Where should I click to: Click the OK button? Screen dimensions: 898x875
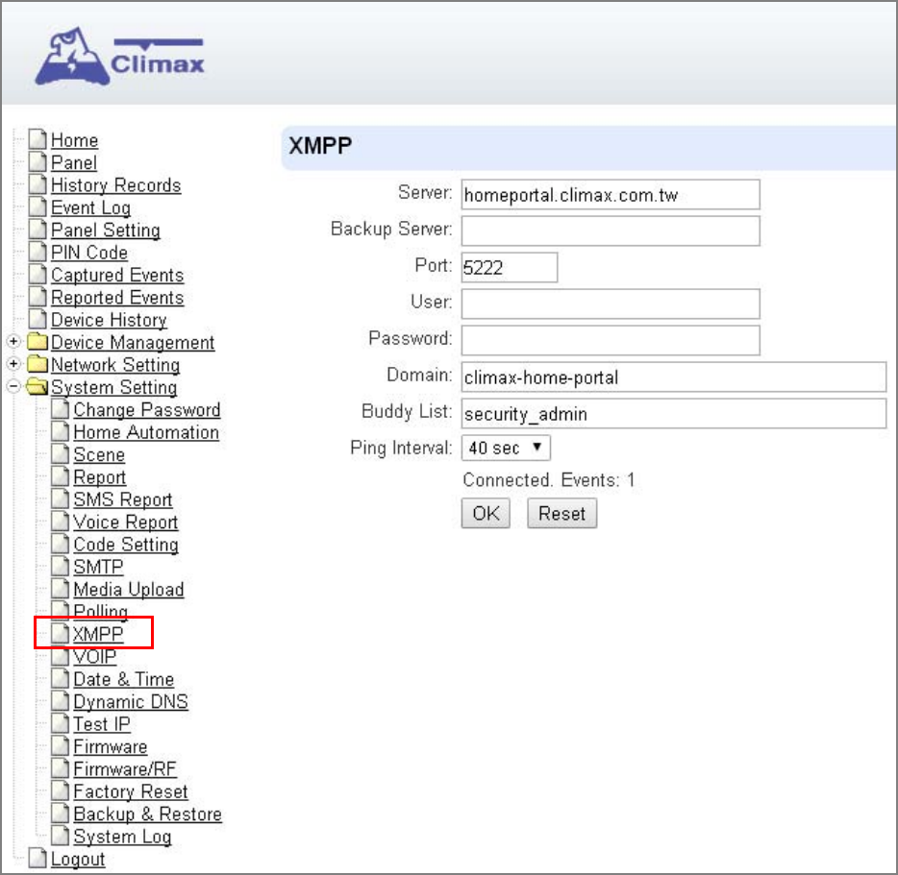tap(486, 513)
